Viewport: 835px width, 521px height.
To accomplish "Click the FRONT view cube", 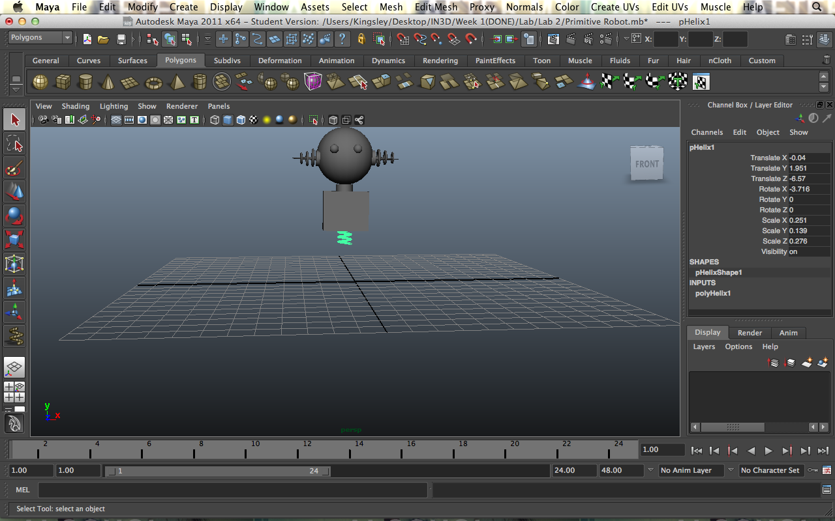I will click(x=647, y=163).
